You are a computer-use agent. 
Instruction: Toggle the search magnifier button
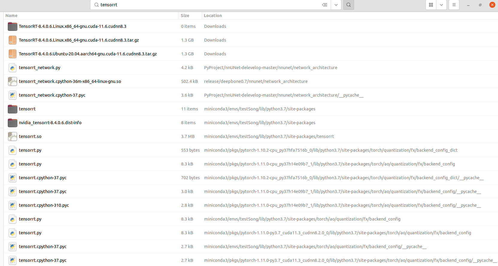coord(349,5)
